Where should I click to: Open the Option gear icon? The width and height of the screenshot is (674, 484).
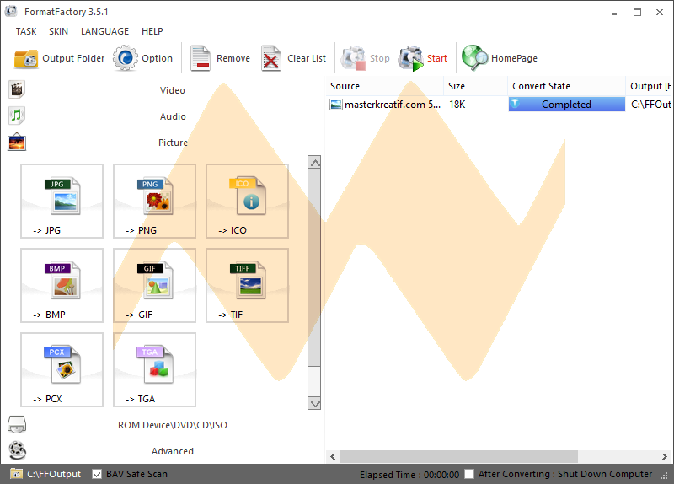point(125,58)
